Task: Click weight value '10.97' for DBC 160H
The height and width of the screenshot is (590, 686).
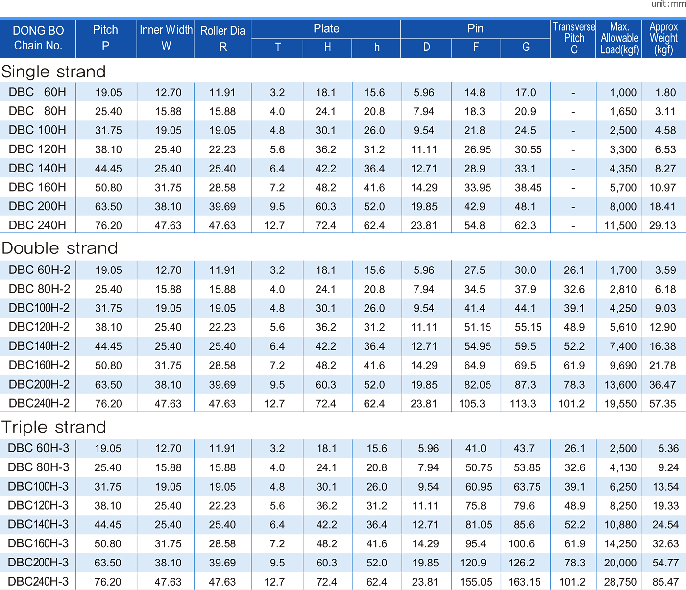Action: 662,188
